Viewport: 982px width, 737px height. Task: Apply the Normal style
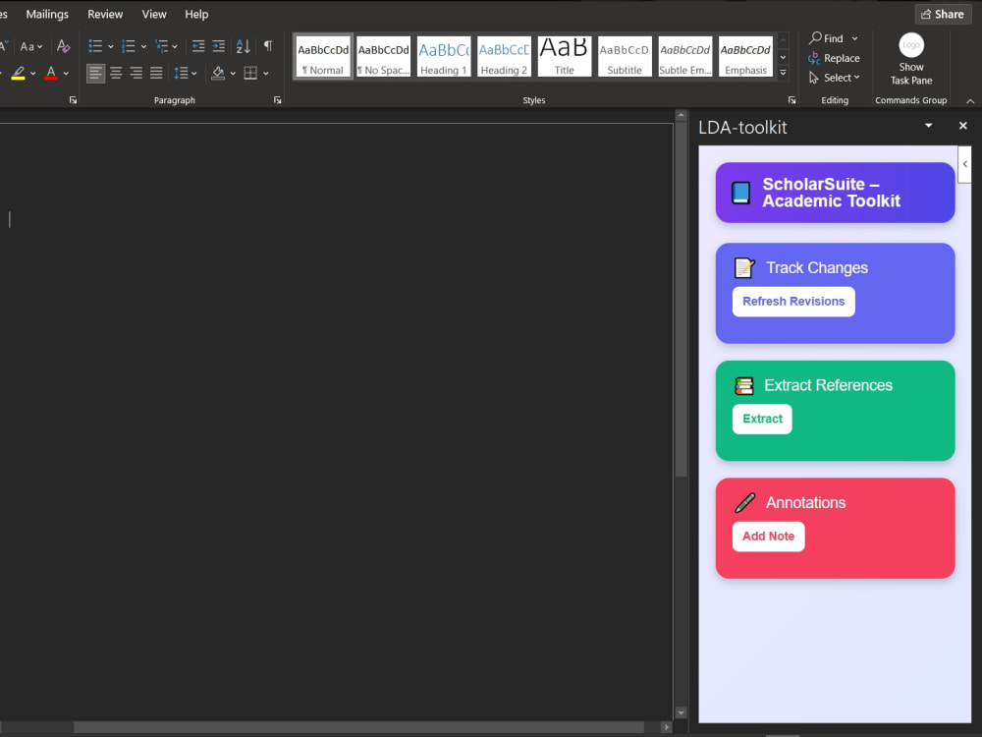click(x=323, y=56)
